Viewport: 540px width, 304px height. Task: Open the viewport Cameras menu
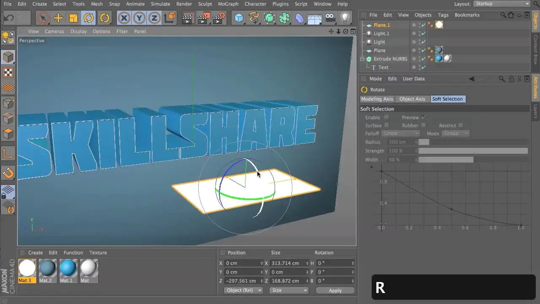tap(54, 31)
